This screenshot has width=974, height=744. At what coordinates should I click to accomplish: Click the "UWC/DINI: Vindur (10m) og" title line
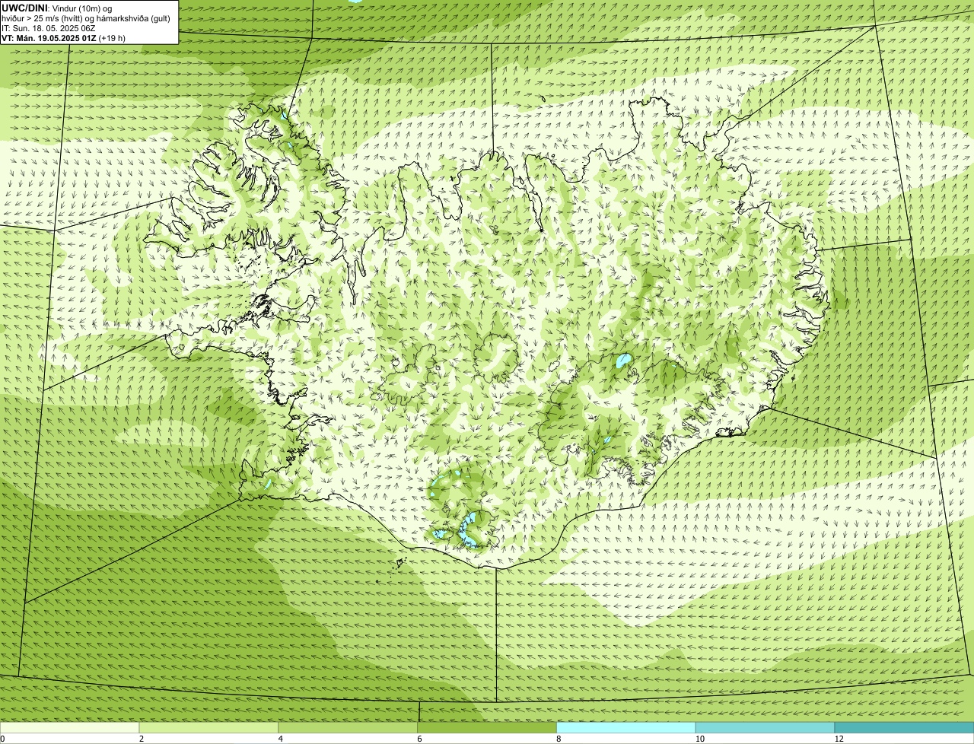[56, 8]
